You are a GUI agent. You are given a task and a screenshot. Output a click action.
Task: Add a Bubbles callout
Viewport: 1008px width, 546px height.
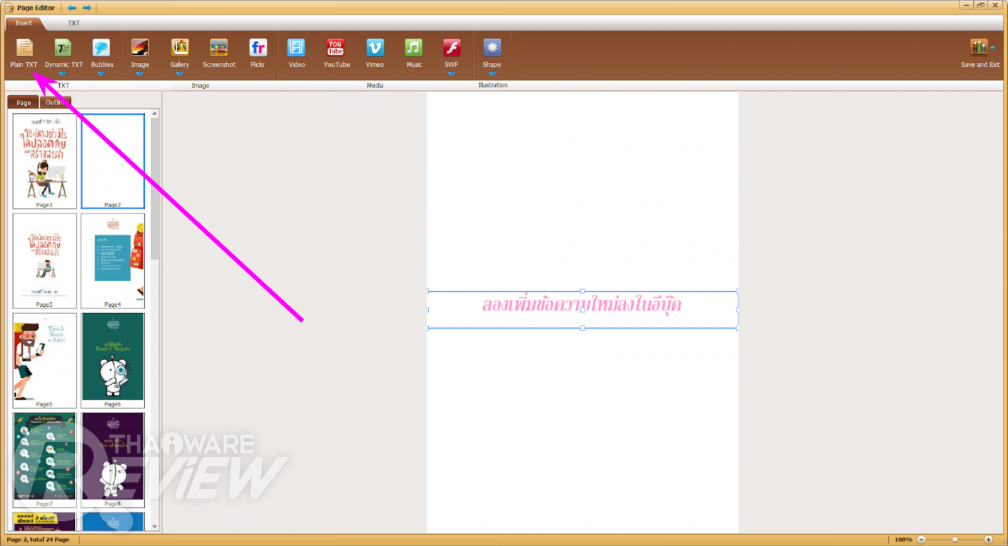102,53
